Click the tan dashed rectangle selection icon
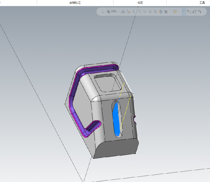Viewport: 210px width, 182px height. (175, 12)
